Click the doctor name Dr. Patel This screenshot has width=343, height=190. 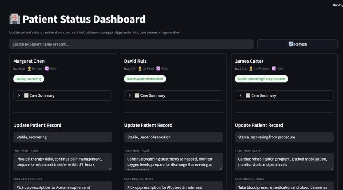coord(149,69)
